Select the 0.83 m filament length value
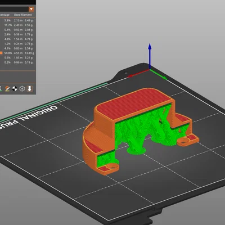This screenshot has width=225, height=225. 18,48
